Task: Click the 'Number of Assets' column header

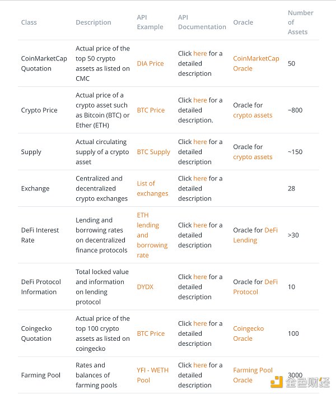Action: coord(300,22)
